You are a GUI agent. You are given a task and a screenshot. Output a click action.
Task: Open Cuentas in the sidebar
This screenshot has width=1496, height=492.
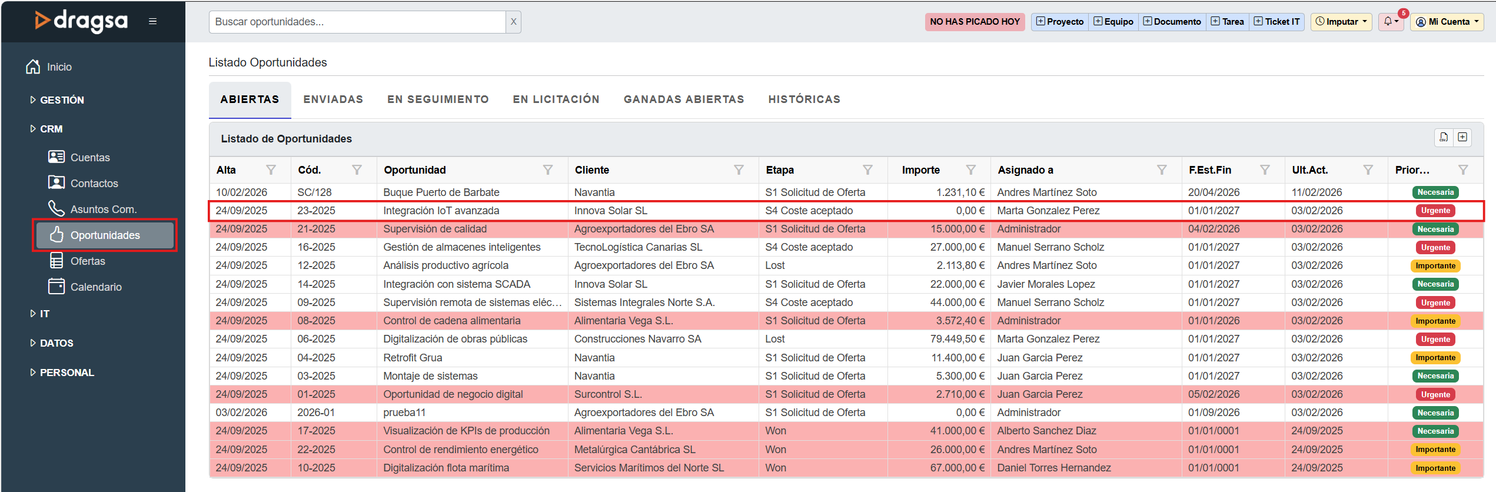pos(89,158)
